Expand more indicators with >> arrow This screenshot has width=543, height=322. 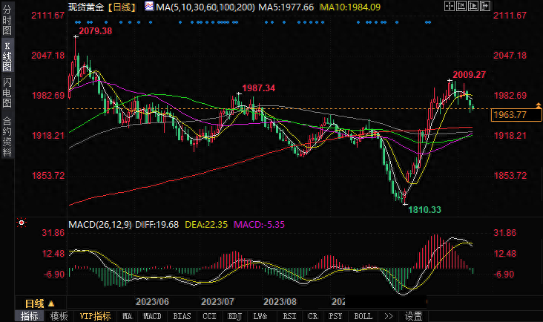pos(389,316)
